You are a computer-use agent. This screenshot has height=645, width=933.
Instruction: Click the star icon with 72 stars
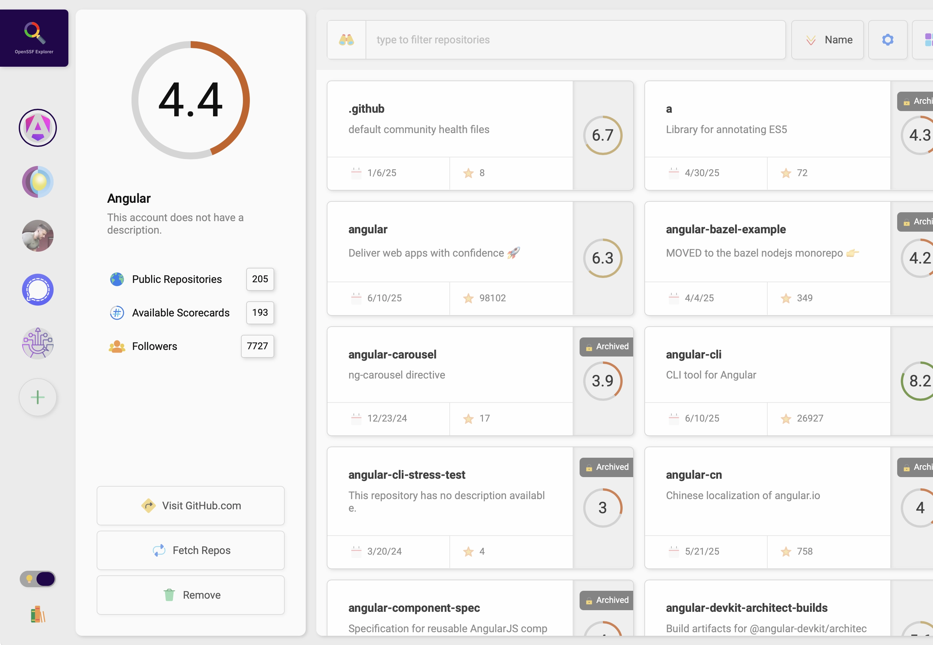(x=786, y=173)
